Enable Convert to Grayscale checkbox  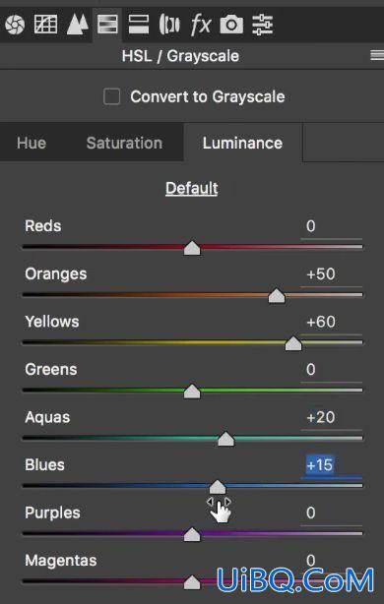[x=112, y=96]
